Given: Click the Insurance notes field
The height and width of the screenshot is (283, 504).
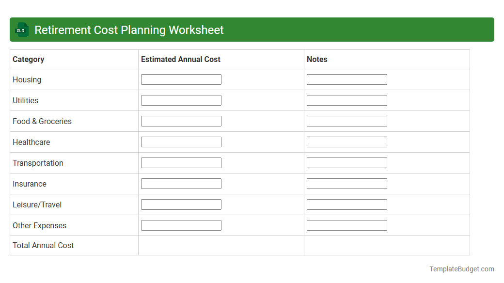Looking at the screenshot, I should pyautogui.click(x=346, y=183).
